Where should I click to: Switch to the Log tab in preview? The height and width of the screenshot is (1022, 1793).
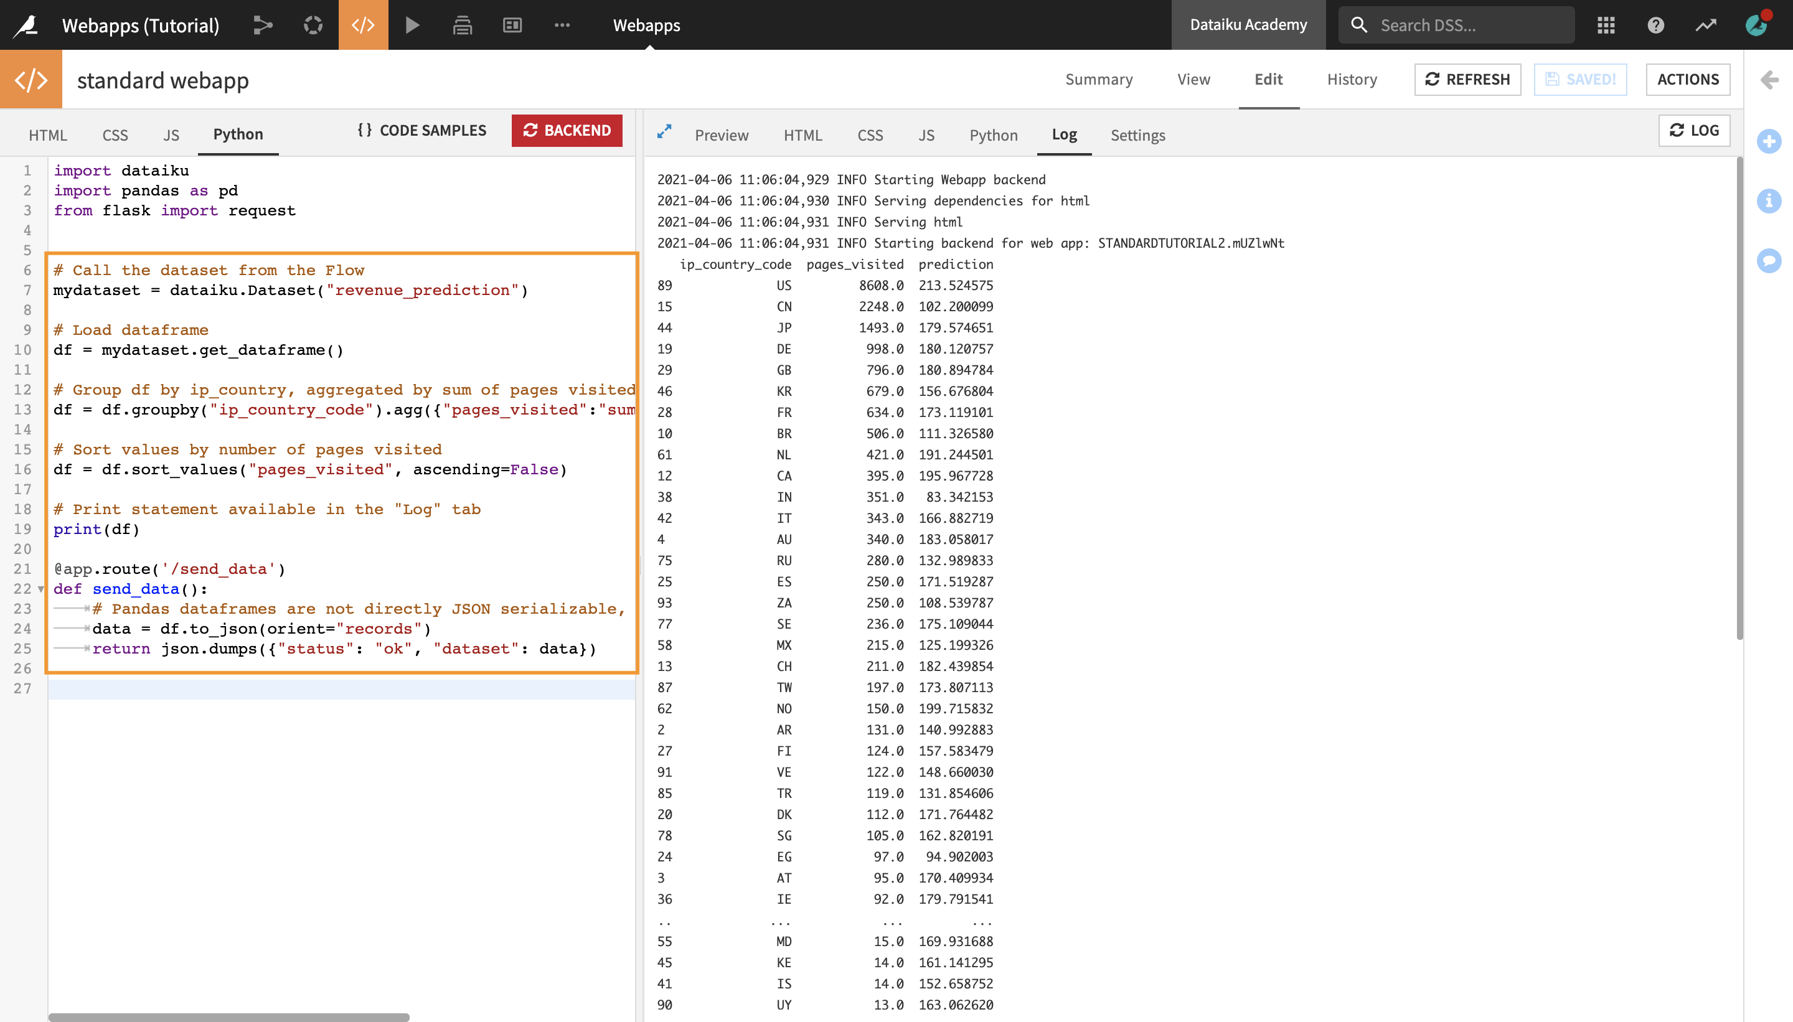(x=1064, y=133)
